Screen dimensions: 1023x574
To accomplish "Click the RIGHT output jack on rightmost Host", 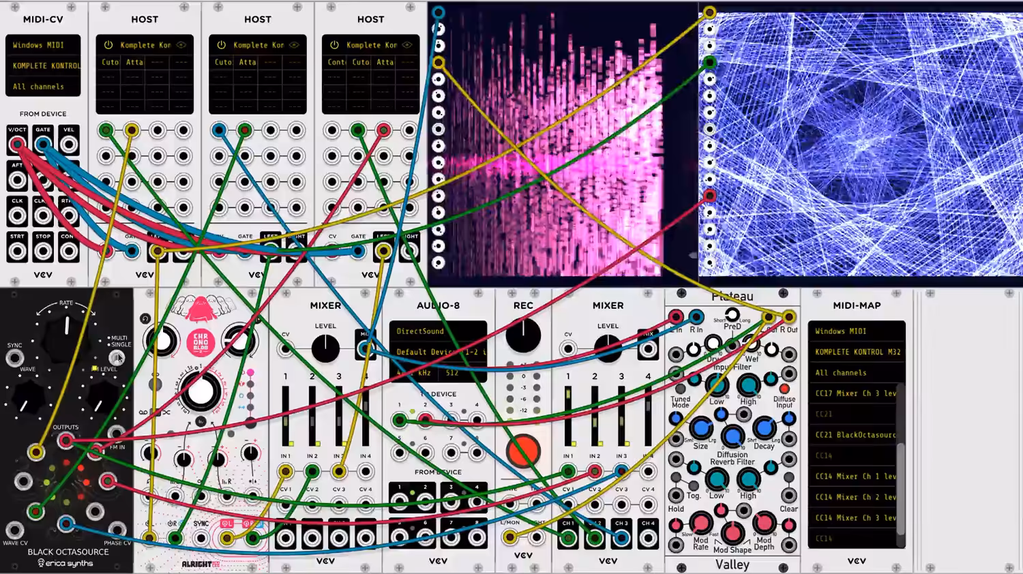I will tap(409, 251).
